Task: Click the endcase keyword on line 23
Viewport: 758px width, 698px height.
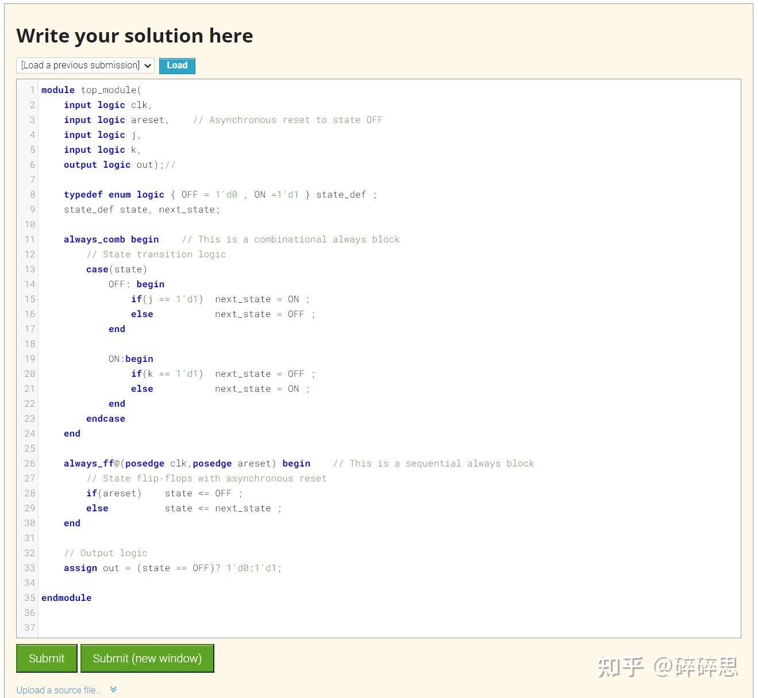Action: [106, 418]
